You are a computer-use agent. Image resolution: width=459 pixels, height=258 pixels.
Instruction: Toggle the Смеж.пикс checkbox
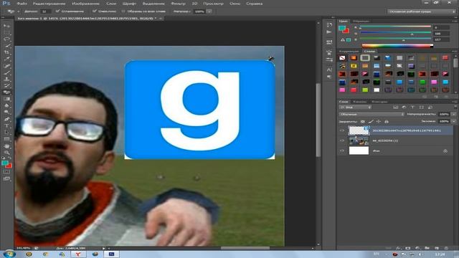(x=95, y=11)
